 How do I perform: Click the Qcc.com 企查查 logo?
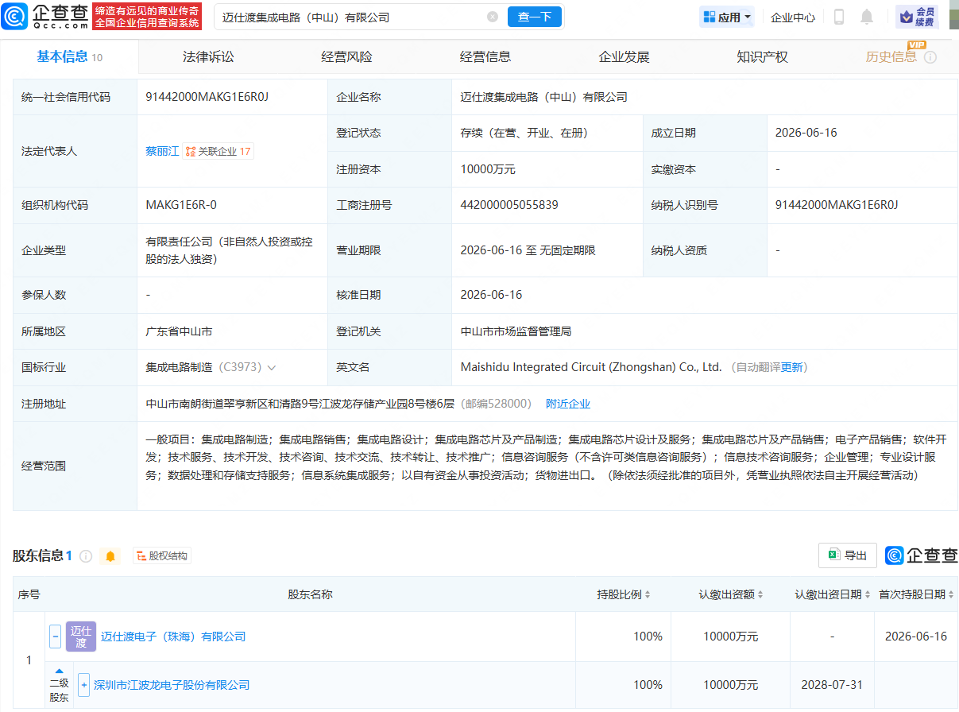[x=44, y=16]
